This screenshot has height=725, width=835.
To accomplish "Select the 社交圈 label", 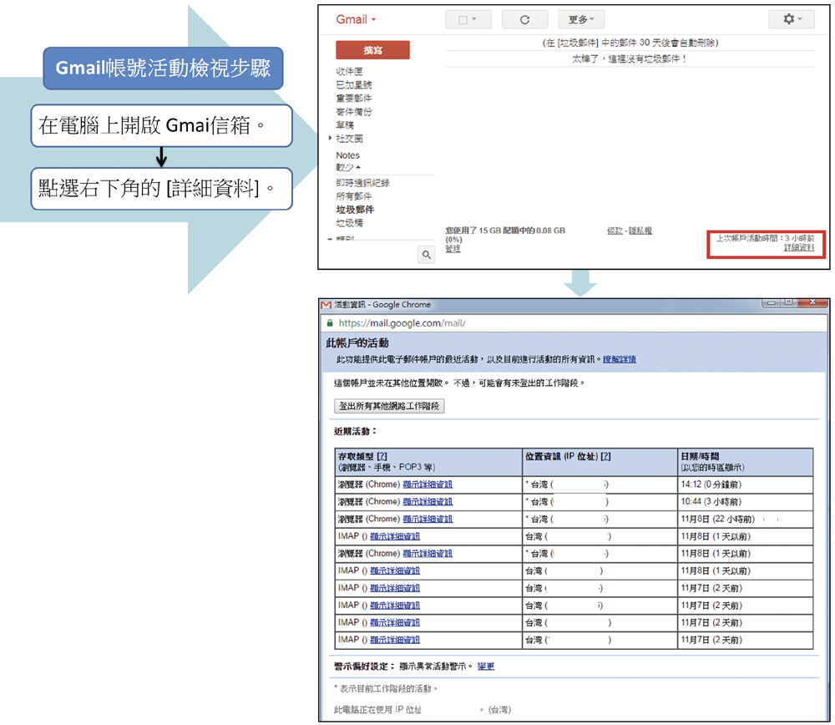I will pyautogui.click(x=349, y=139).
